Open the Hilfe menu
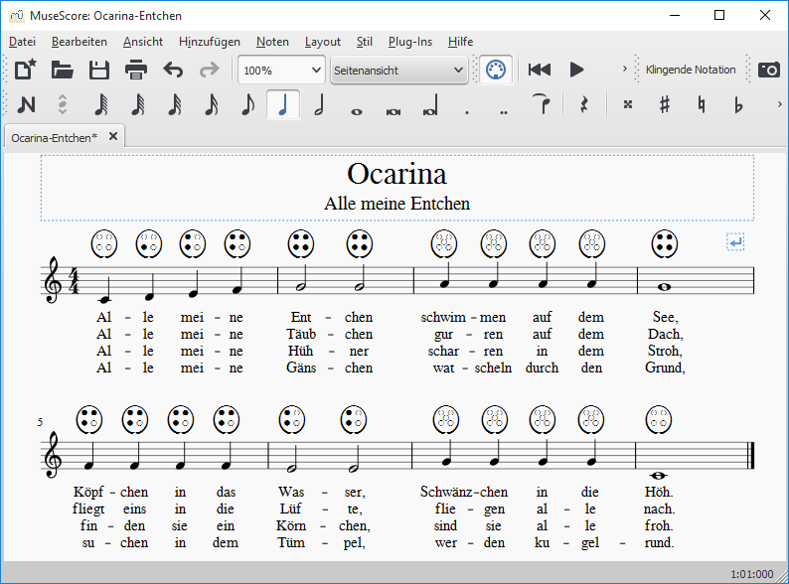The image size is (789, 584). 460,42
